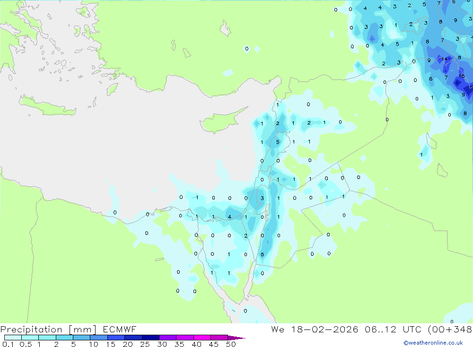Click the legend label "25"
The image size is (473, 347).
pyautogui.click(x=145, y=344)
